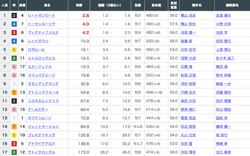Click horse name シャムロックヒル
This screenshot has width=250, height=156.
point(42,58)
